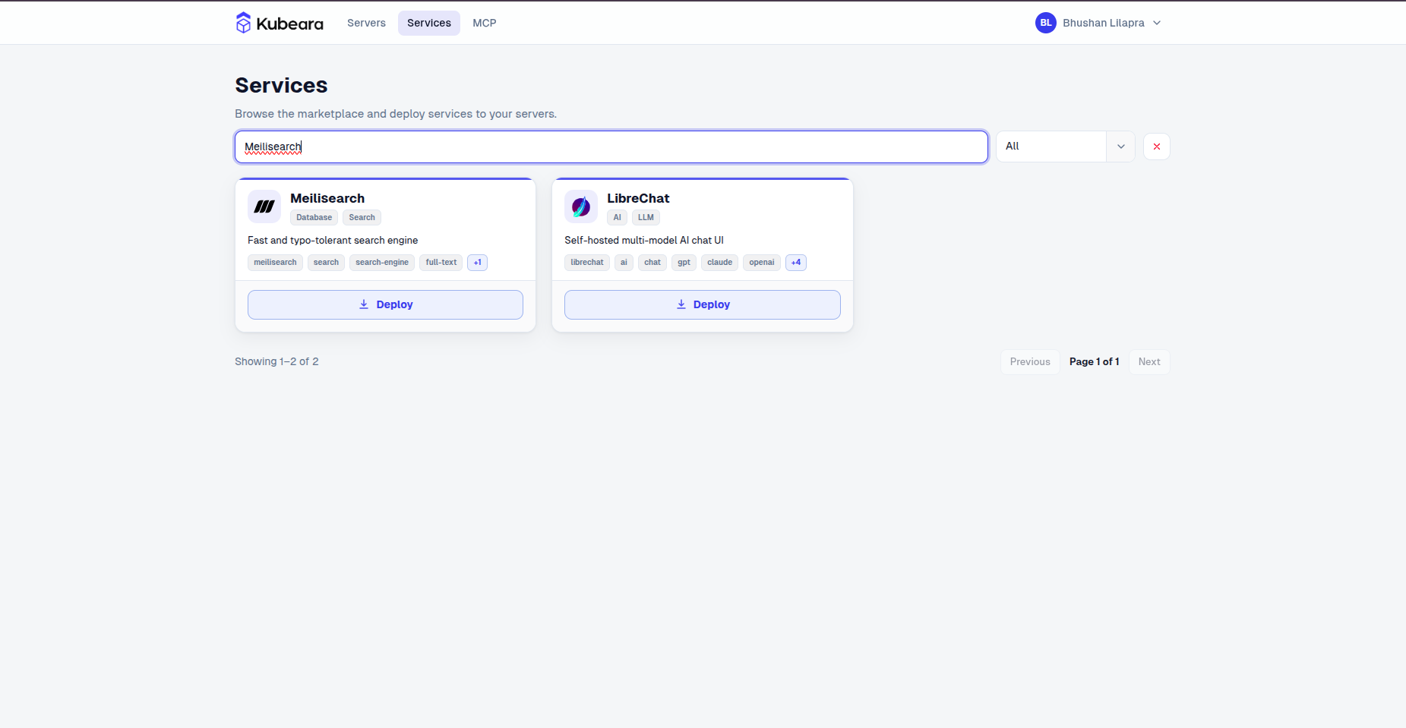Click the full-text tag chip

[x=441, y=263]
